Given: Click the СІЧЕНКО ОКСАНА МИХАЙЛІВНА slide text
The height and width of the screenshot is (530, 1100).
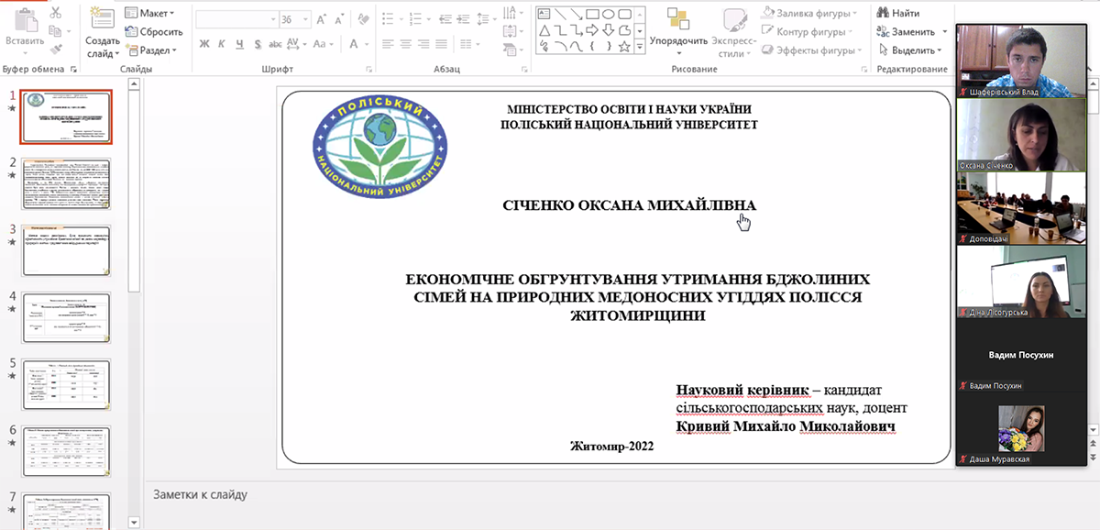Looking at the screenshot, I should (630, 204).
